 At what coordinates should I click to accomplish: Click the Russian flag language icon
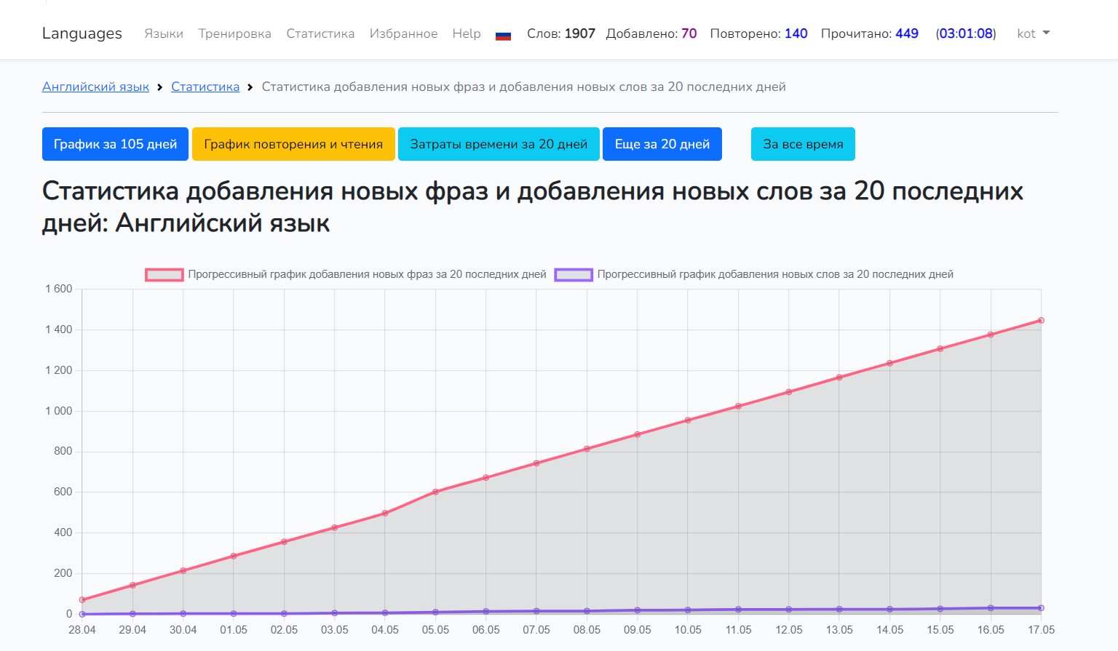click(x=503, y=35)
